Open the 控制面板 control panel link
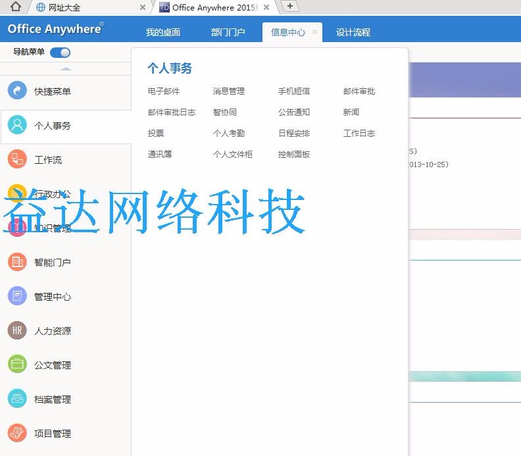 pyautogui.click(x=293, y=155)
